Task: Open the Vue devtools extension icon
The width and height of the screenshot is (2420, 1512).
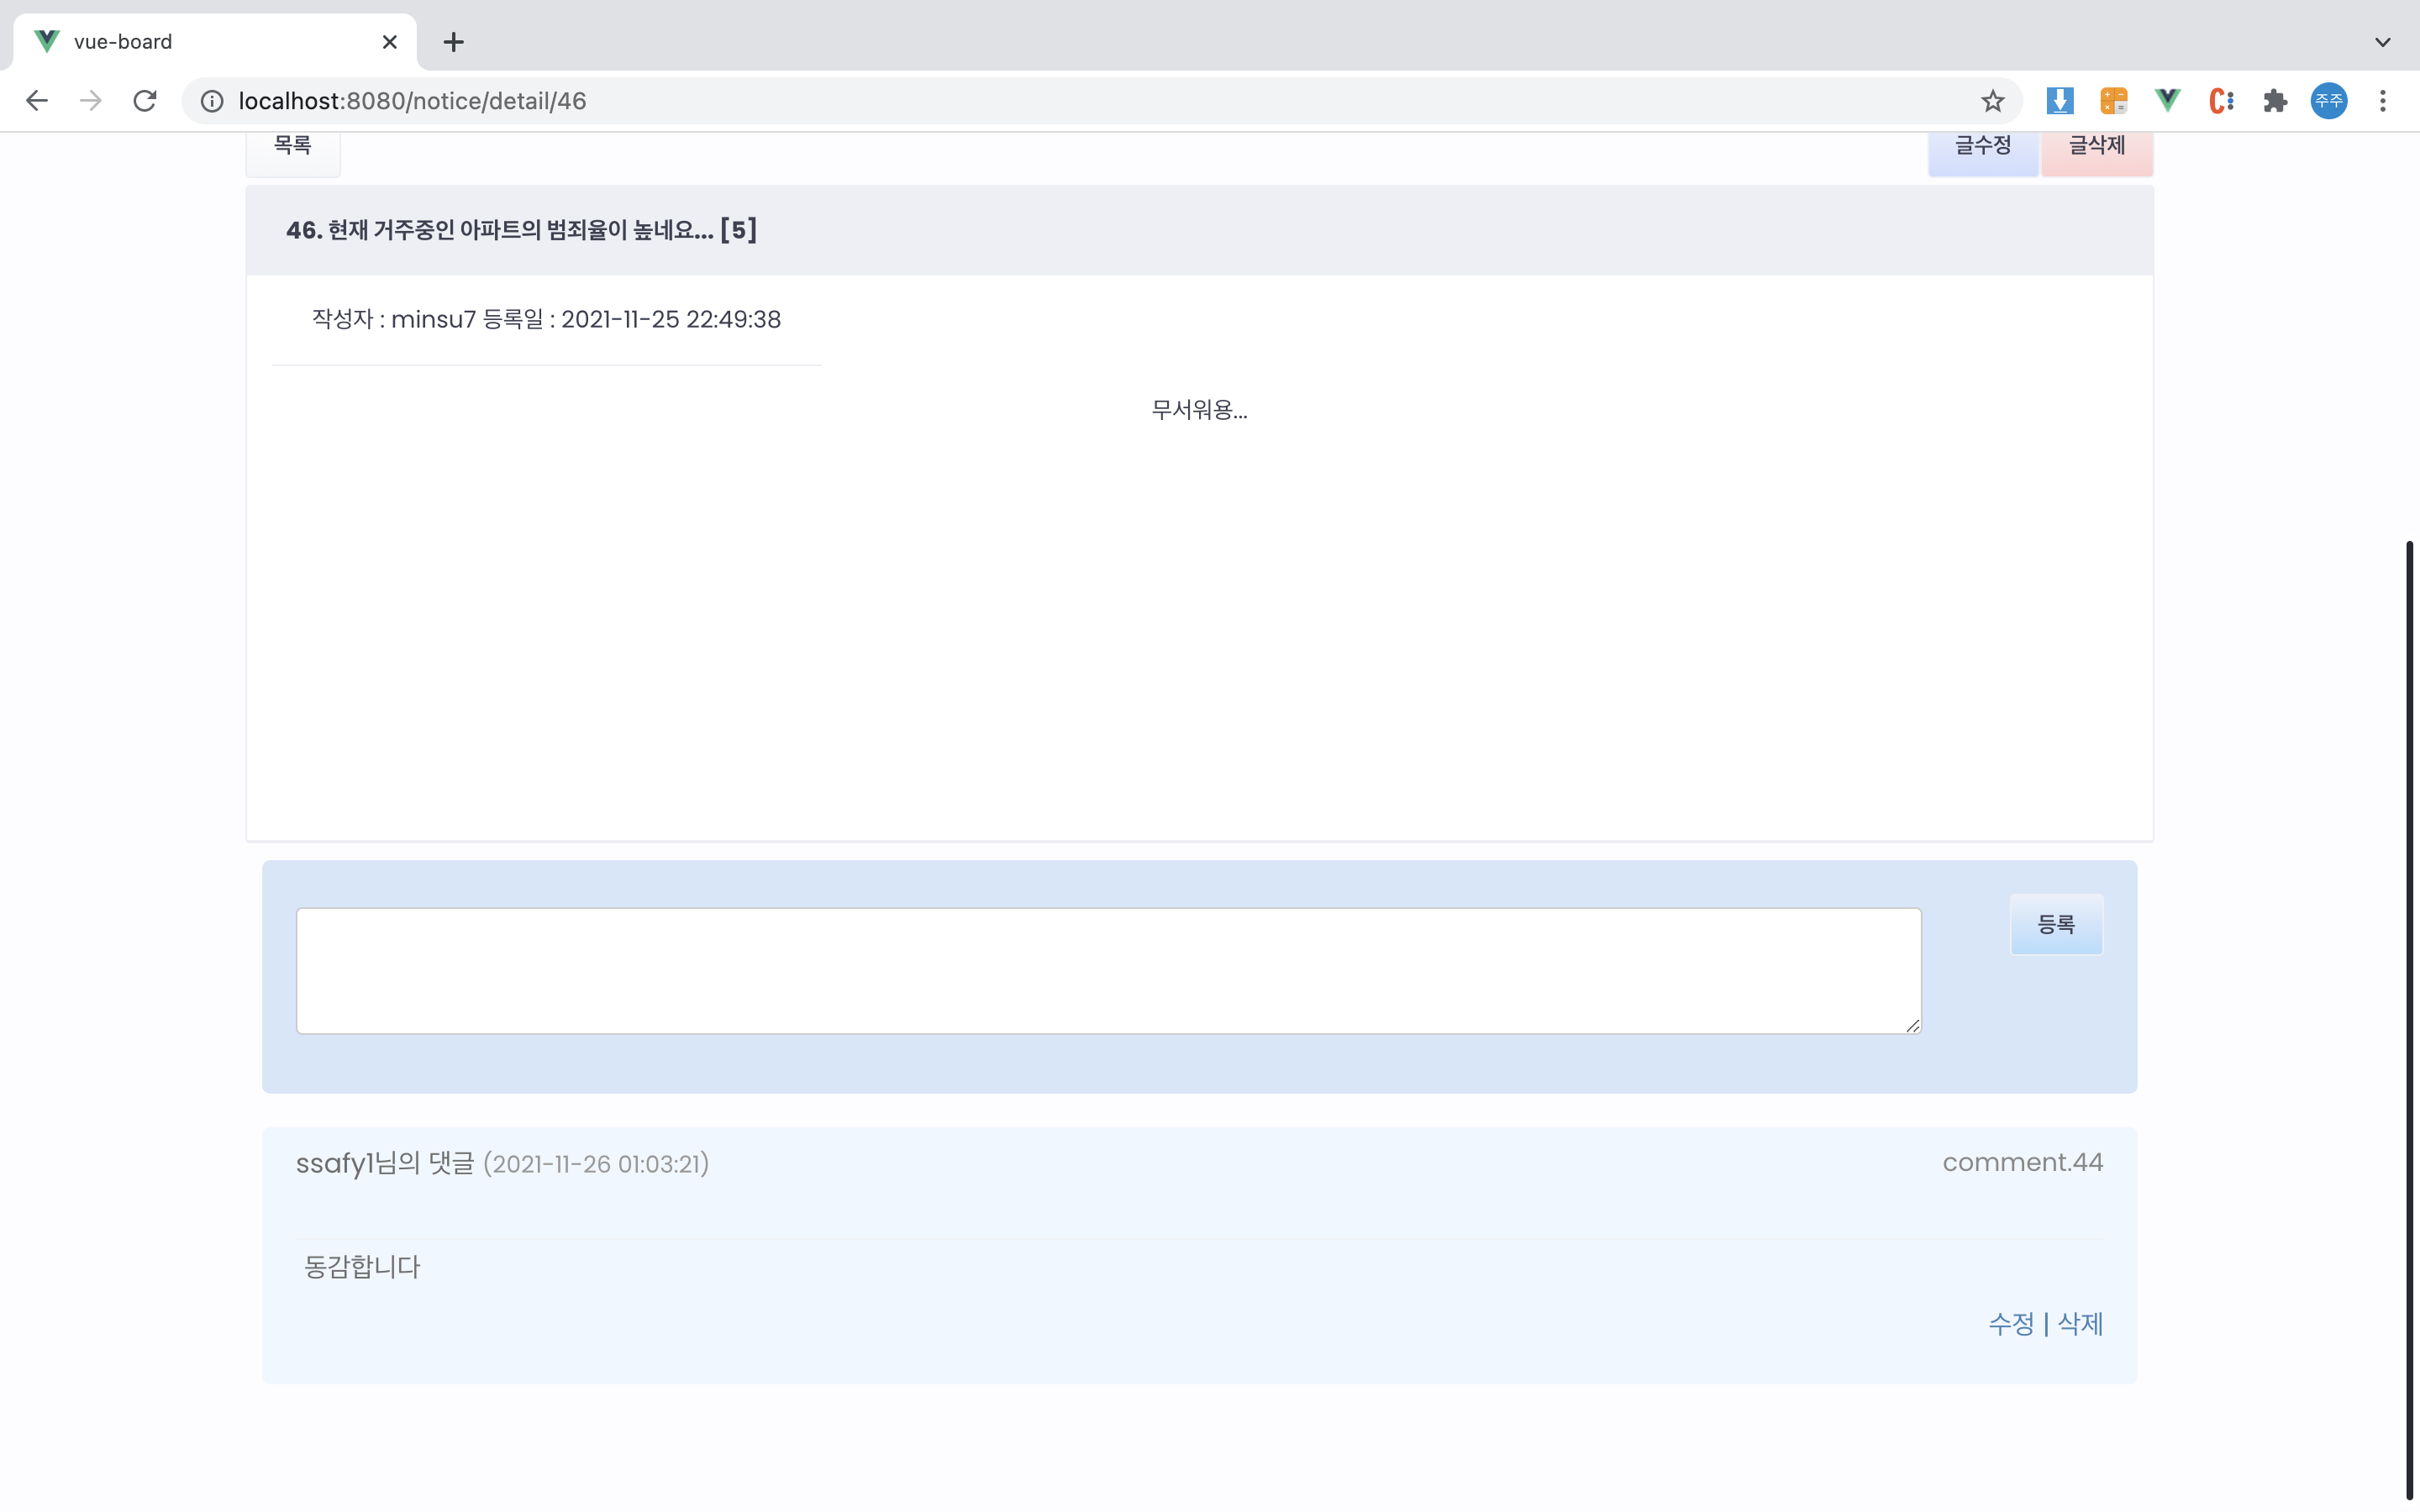Action: pyautogui.click(x=2167, y=101)
